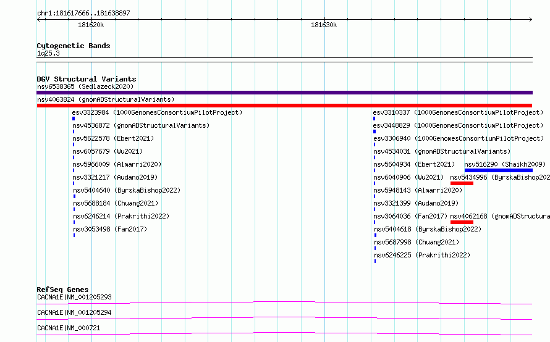This screenshot has width=550, height=342.
Task: Select the small blue mark under esv3323984
Action: (x=74, y=119)
